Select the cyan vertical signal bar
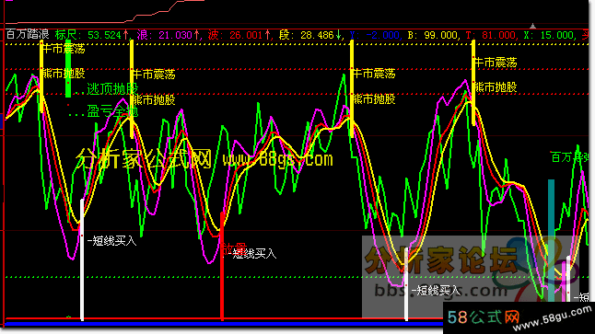This screenshot has width=595, height=334. point(551,240)
